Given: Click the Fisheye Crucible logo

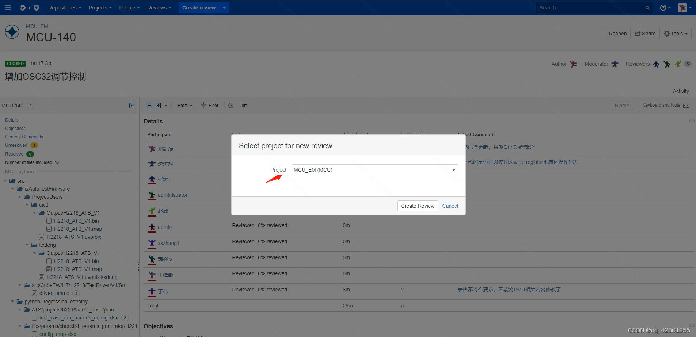Looking at the screenshot, I should 29,8.
